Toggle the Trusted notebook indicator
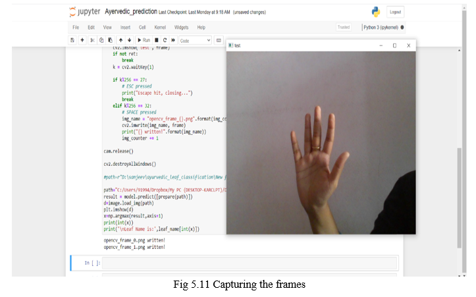 (x=344, y=27)
